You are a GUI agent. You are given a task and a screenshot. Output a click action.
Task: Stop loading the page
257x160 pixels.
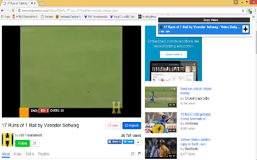click(x=13, y=11)
